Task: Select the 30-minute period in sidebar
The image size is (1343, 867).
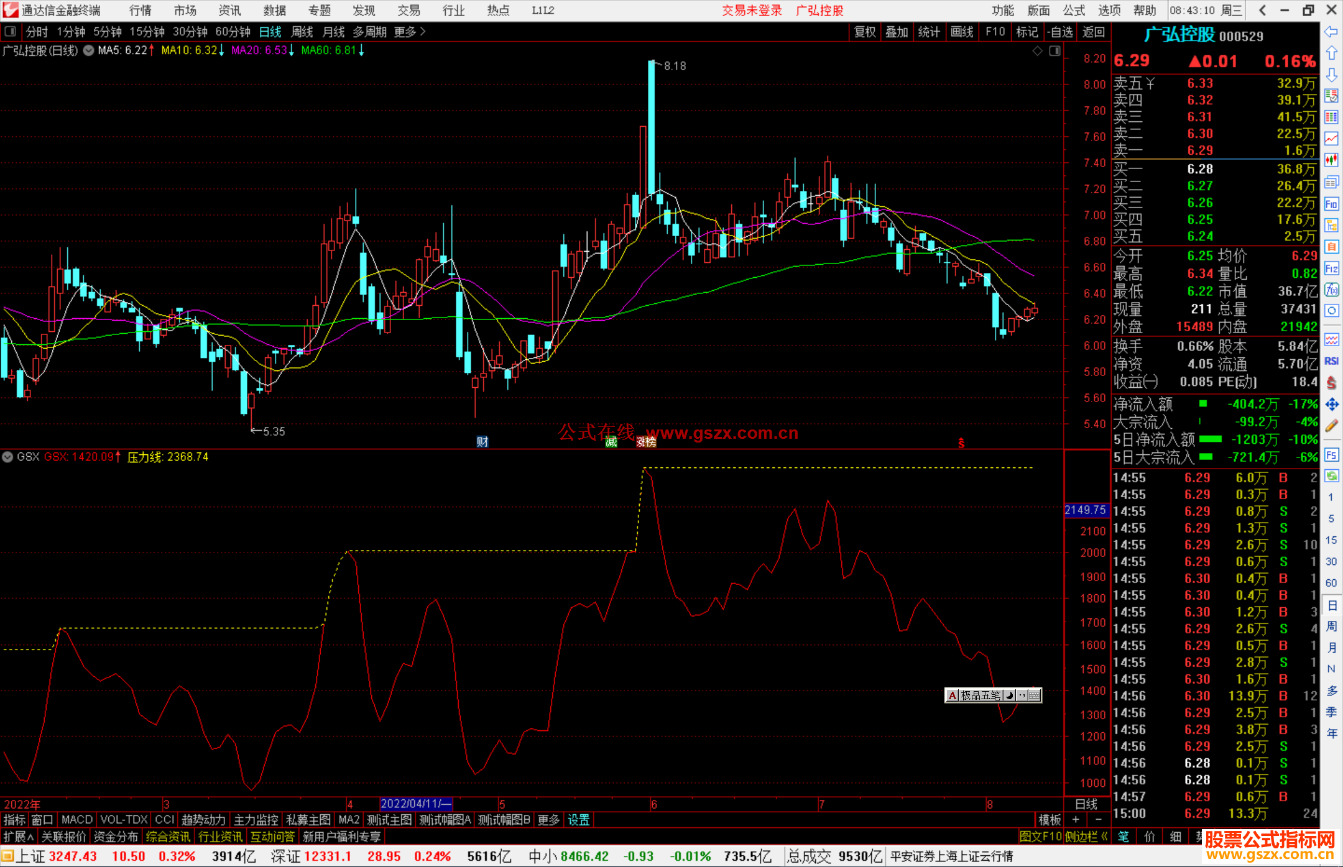Action: (1331, 561)
